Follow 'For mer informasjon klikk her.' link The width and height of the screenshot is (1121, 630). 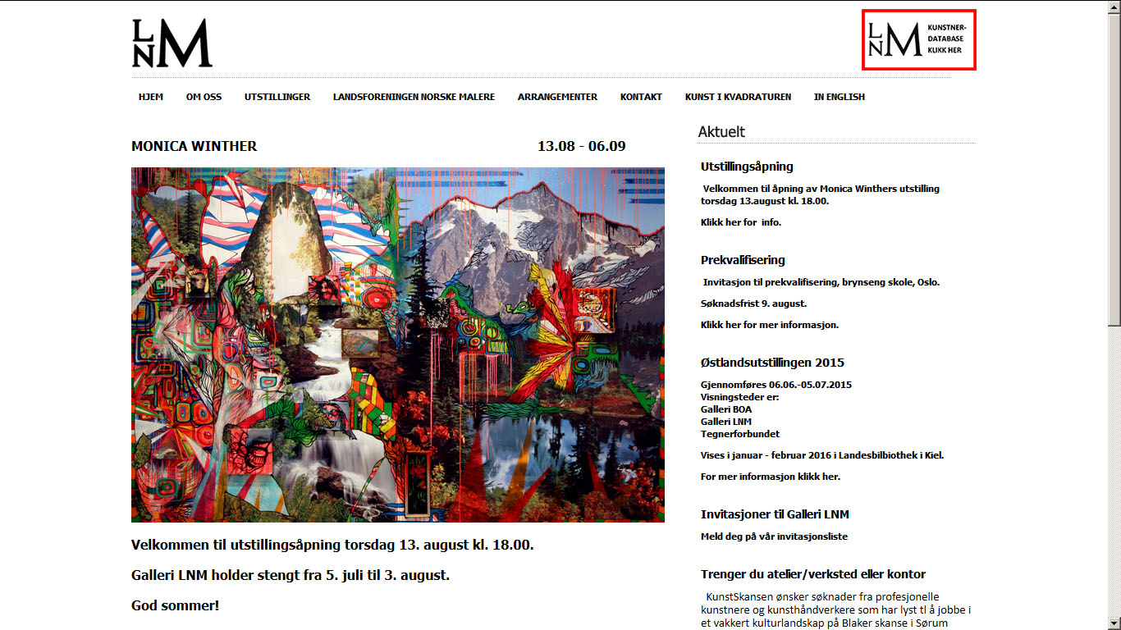(771, 477)
